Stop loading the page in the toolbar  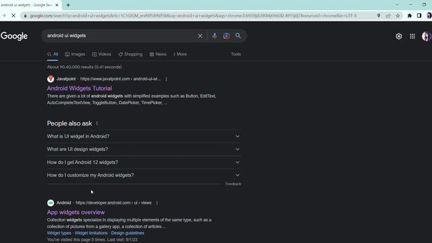tap(13, 16)
